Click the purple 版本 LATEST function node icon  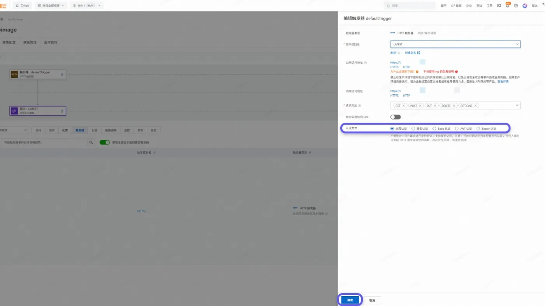14,111
